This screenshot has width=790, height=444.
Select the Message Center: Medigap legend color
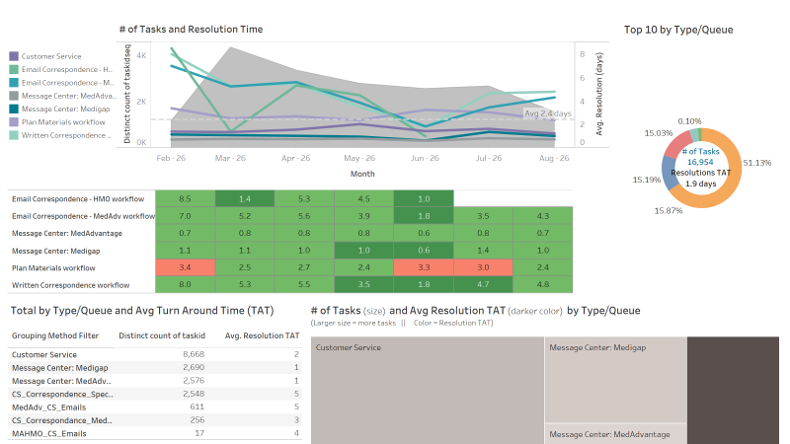pyautogui.click(x=14, y=109)
